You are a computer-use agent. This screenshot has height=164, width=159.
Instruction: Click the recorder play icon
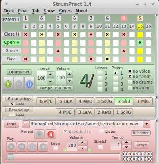pos(11,147)
